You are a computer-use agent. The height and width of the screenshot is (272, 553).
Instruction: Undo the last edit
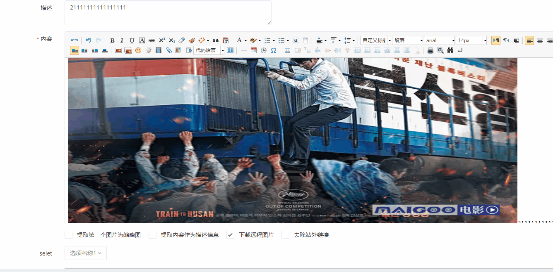(x=89, y=40)
